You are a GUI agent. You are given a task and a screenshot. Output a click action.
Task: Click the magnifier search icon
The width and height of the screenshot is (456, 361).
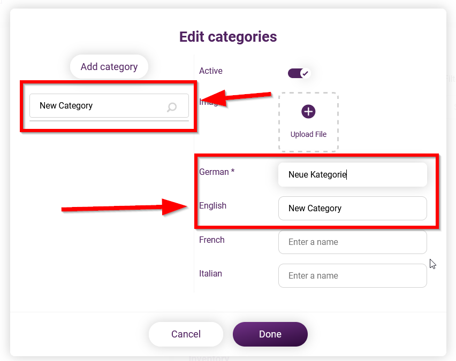pyautogui.click(x=172, y=107)
